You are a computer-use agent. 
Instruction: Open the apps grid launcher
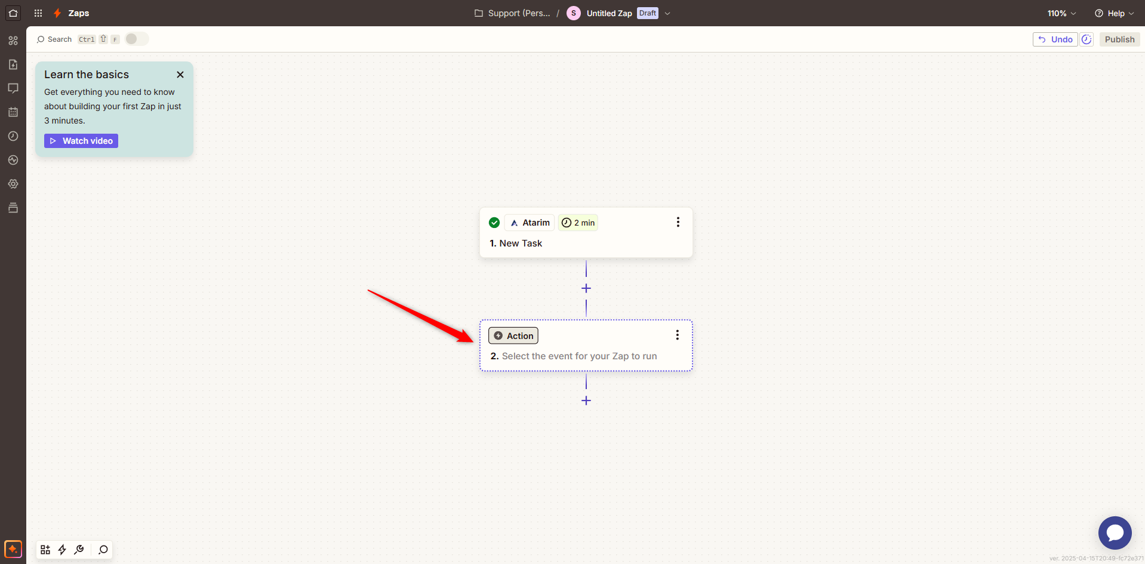click(x=38, y=13)
